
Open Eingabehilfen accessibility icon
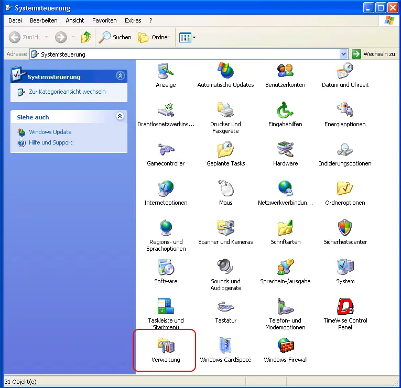pos(285,110)
